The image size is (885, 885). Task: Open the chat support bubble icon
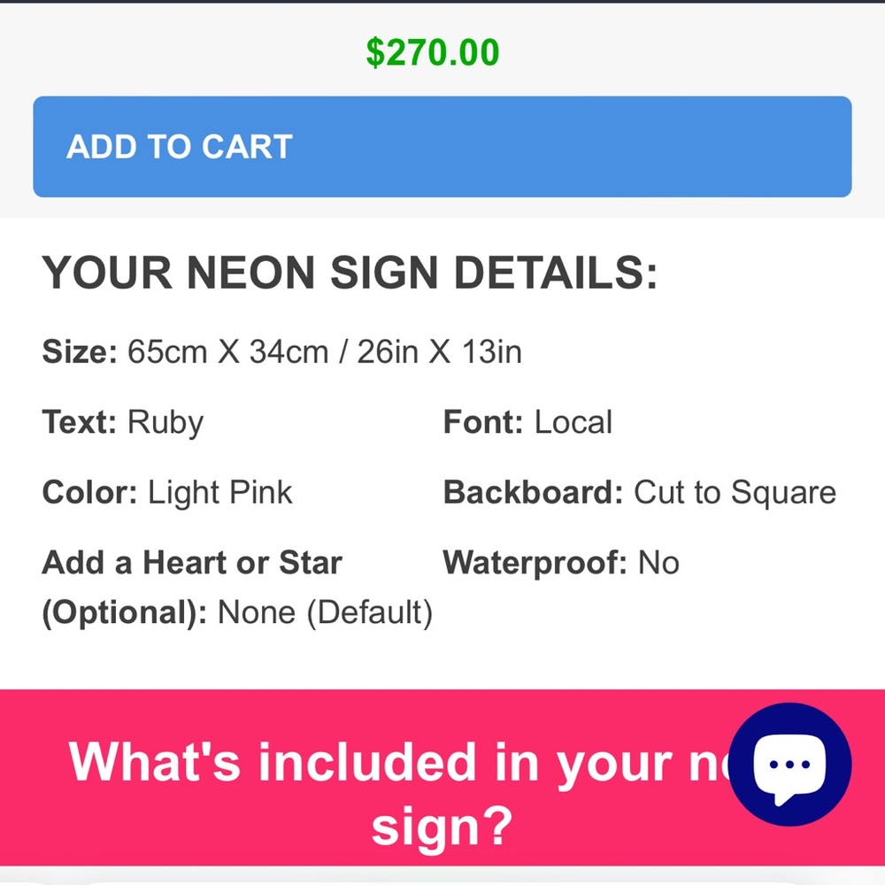point(789,766)
